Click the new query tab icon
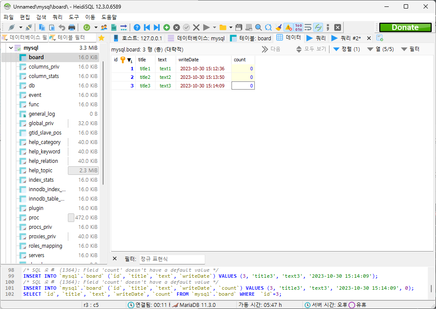 380,38
